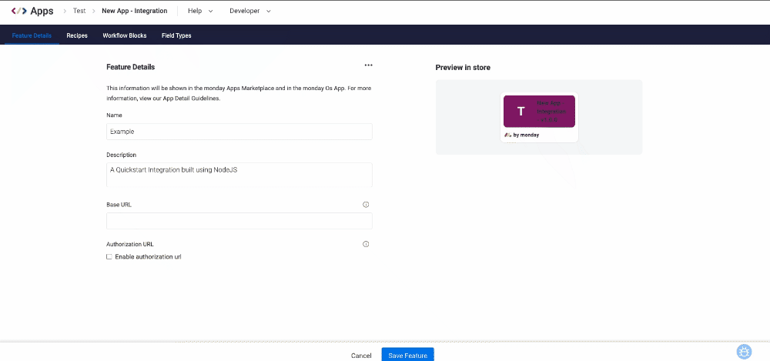Click the Apps title link
Screen dimensions: 770x361
click(x=42, y=11)
